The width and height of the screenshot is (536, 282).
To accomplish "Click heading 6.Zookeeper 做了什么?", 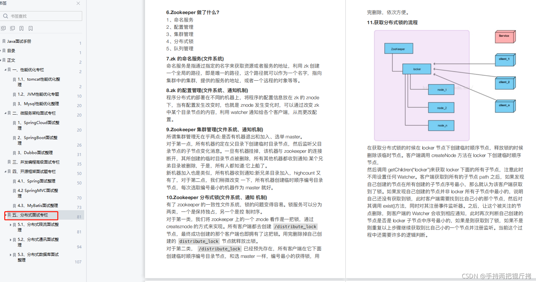I will coord(193,12).
